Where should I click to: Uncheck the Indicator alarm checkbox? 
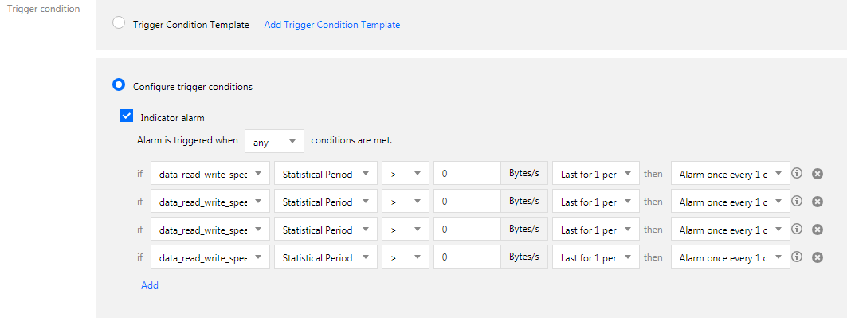click(x=127, y=116)
